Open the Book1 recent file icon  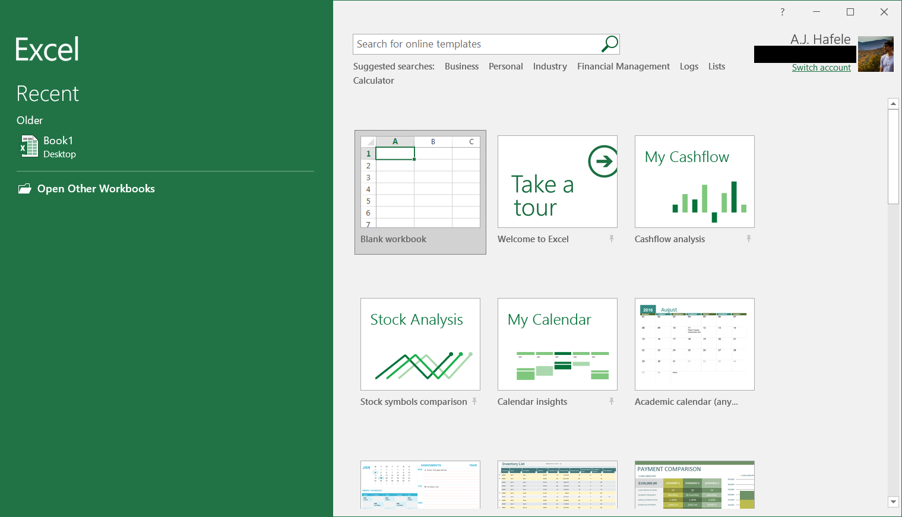[x=29, y=146]
